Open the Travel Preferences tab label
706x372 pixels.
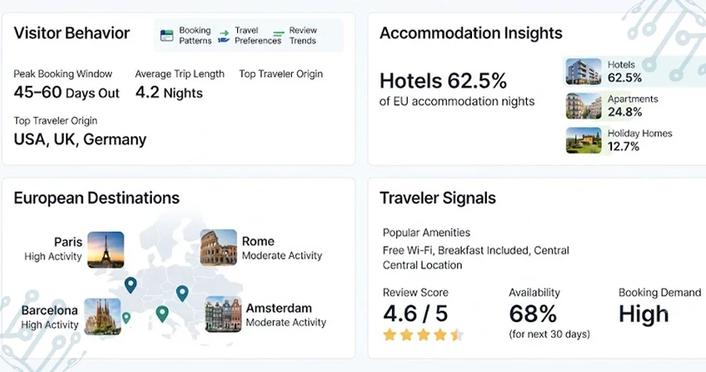(258, 35)
